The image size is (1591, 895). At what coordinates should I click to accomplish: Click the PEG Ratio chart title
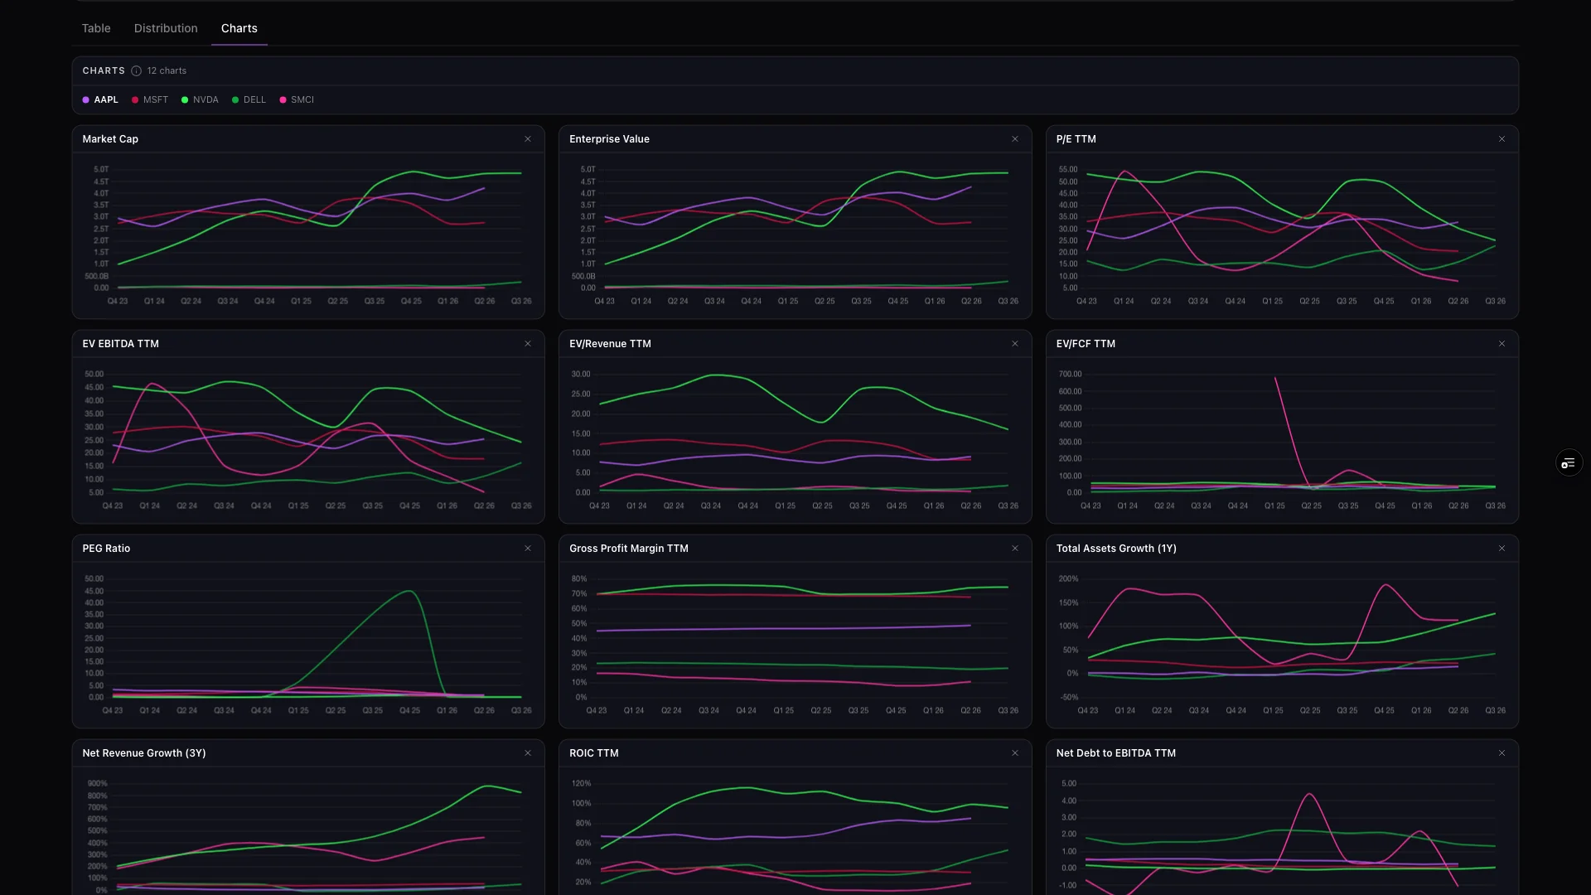106,549
